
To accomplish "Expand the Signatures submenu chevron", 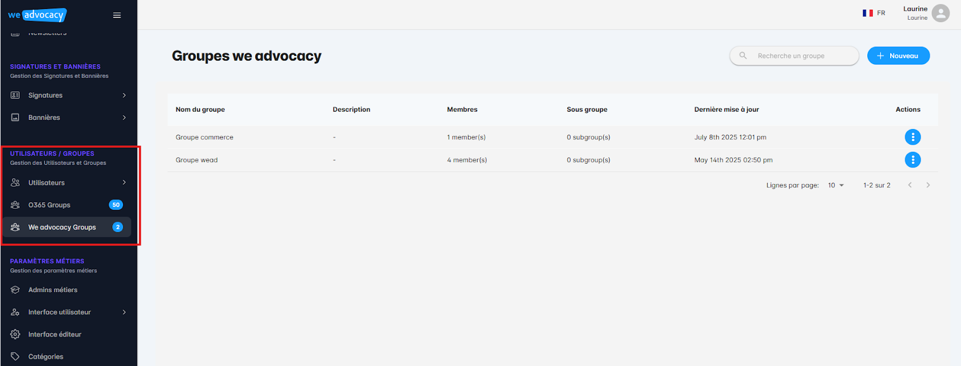I will click(124, 95).
